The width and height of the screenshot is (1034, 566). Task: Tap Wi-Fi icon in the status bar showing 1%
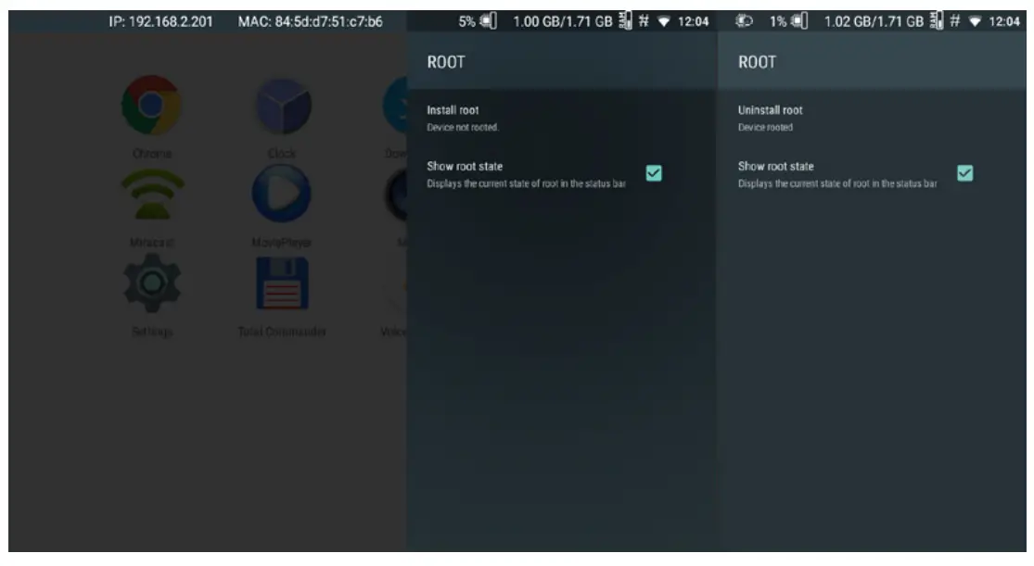[975, 21]
